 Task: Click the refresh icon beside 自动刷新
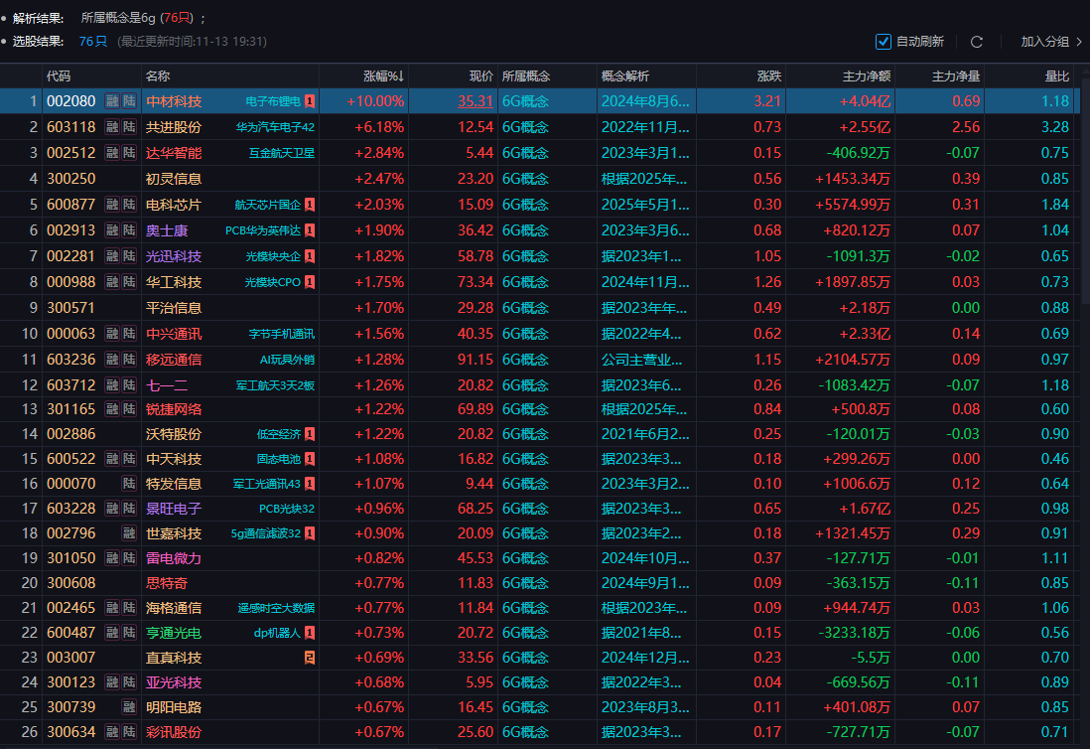977,42
